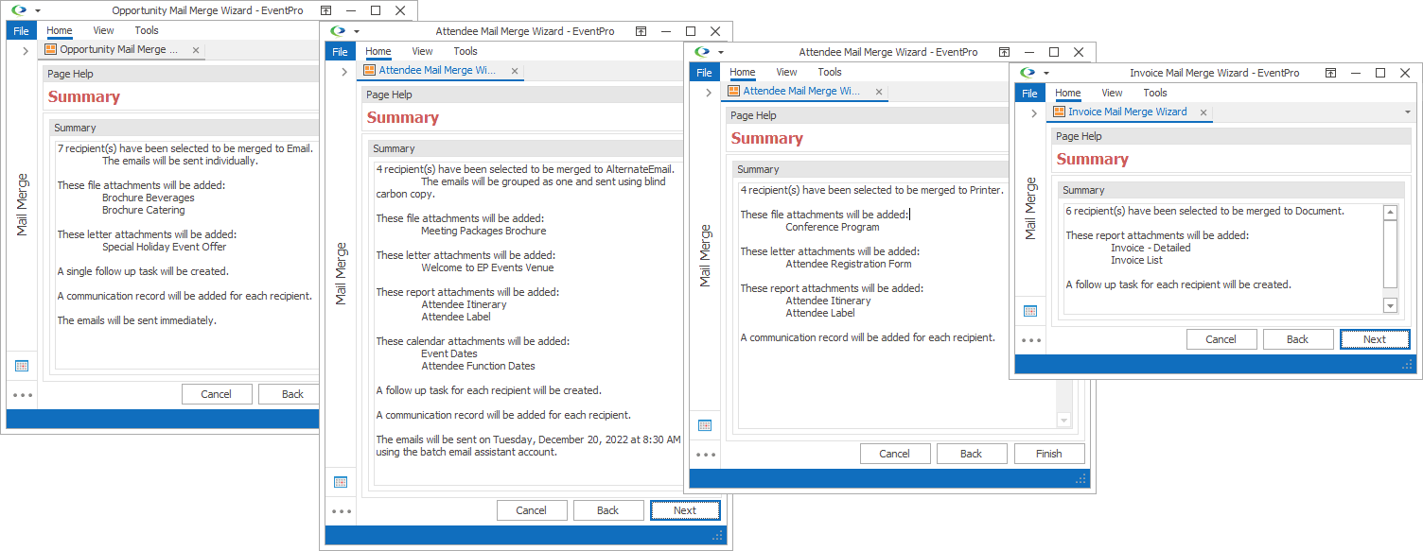Open calendar icon in Invoice wizard sidebar
Image resolution: width=1423 pixels, height=551 pixels.
(1030, 311)
